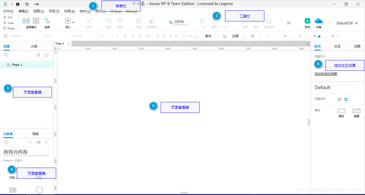This screenshot has width=365, height=195.
Task: Click the 取消组合 ungroup icon
Action: pyautogui.click(x=152, y=21)
